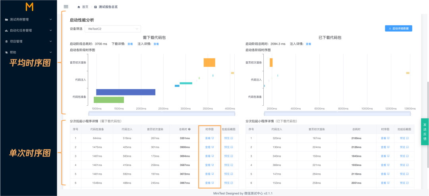
Task: Click the green 代码包准备 timeline bar
Action: click(108, 100)
